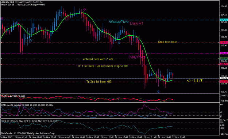
Task: Click the cyan 224.32 price tag
Action: click(224, 20)
